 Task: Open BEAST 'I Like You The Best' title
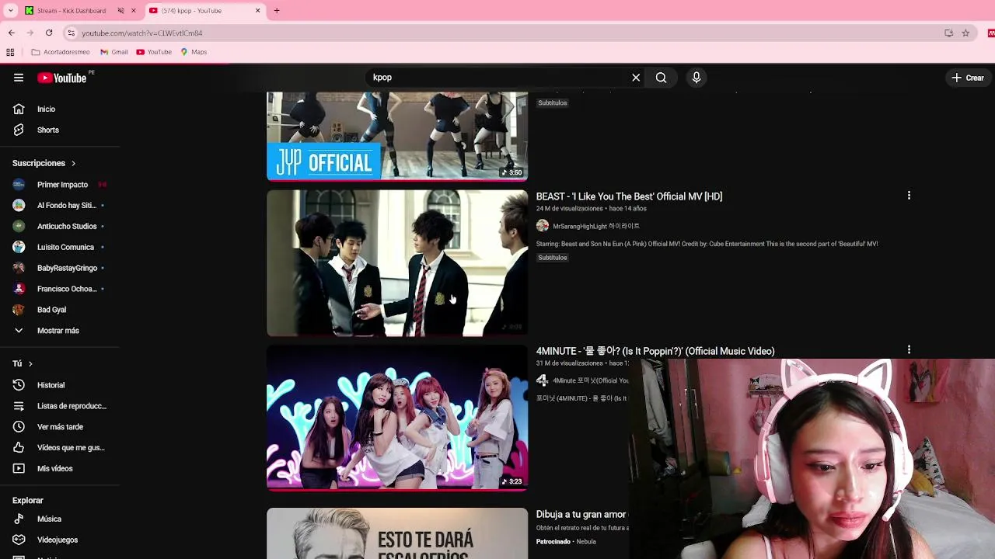(x=629, y=196)
